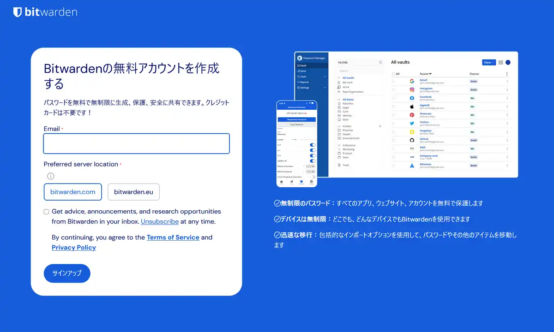Click the Email field label
554x332 pixels.
[52, 129]
